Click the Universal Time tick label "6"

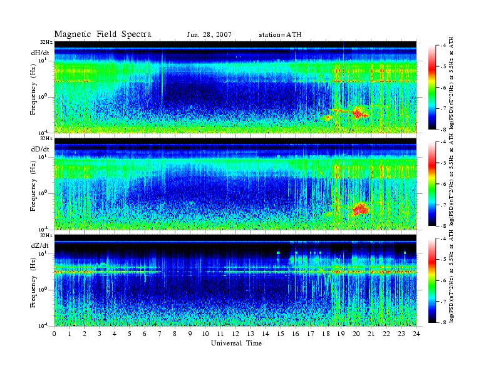coord(145,334)
